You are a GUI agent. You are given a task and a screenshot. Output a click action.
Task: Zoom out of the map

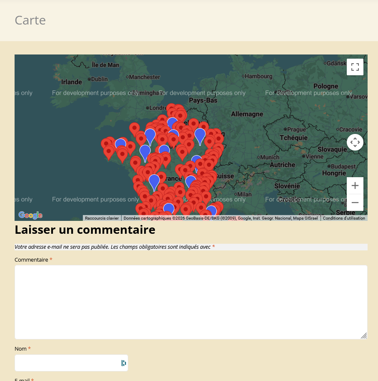(355, 203)
